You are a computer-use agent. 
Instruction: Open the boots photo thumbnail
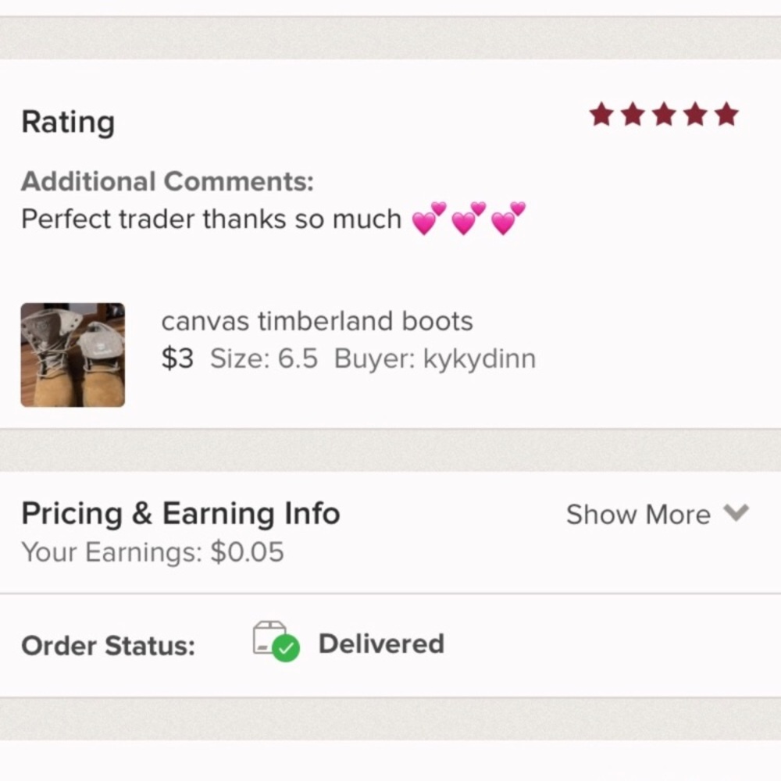72,355
